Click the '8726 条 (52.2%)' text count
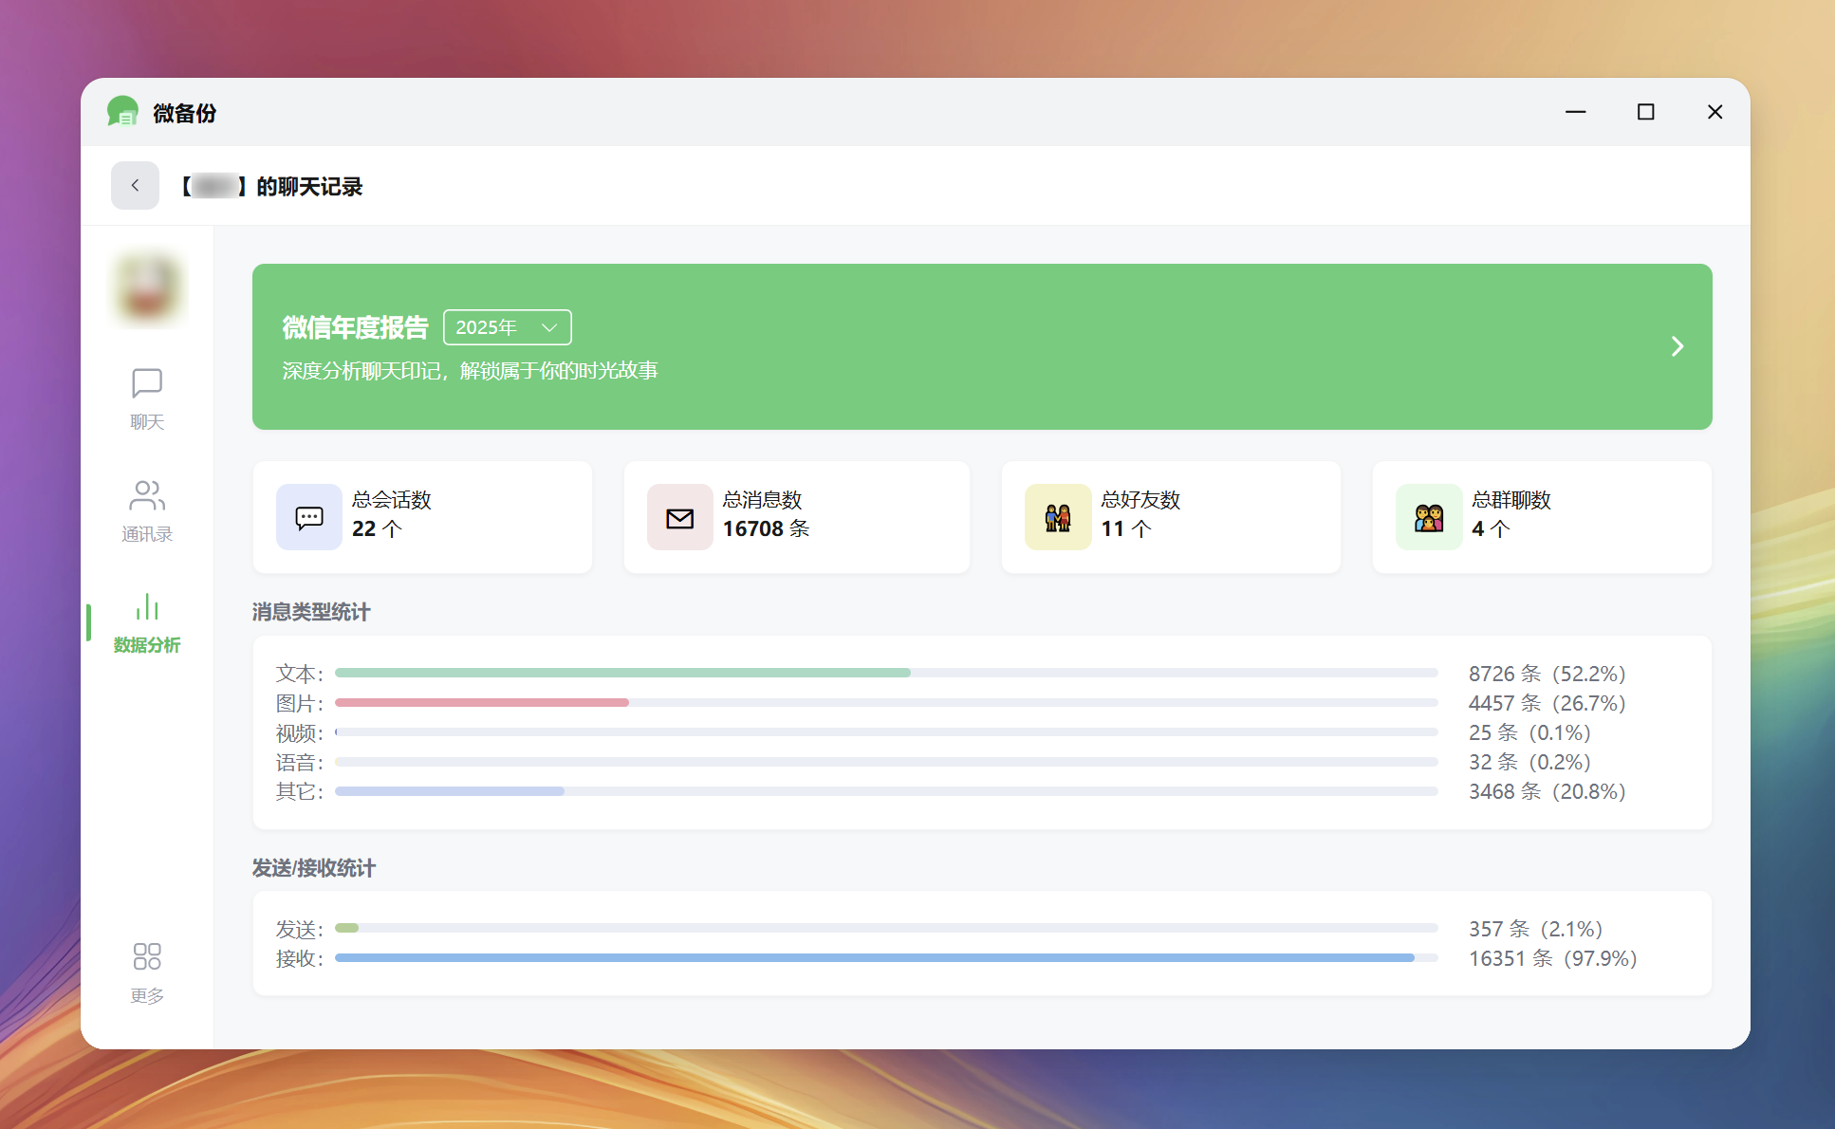 tap(1548, 674)
